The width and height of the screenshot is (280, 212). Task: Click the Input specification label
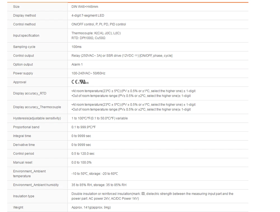tap(26, 36)
